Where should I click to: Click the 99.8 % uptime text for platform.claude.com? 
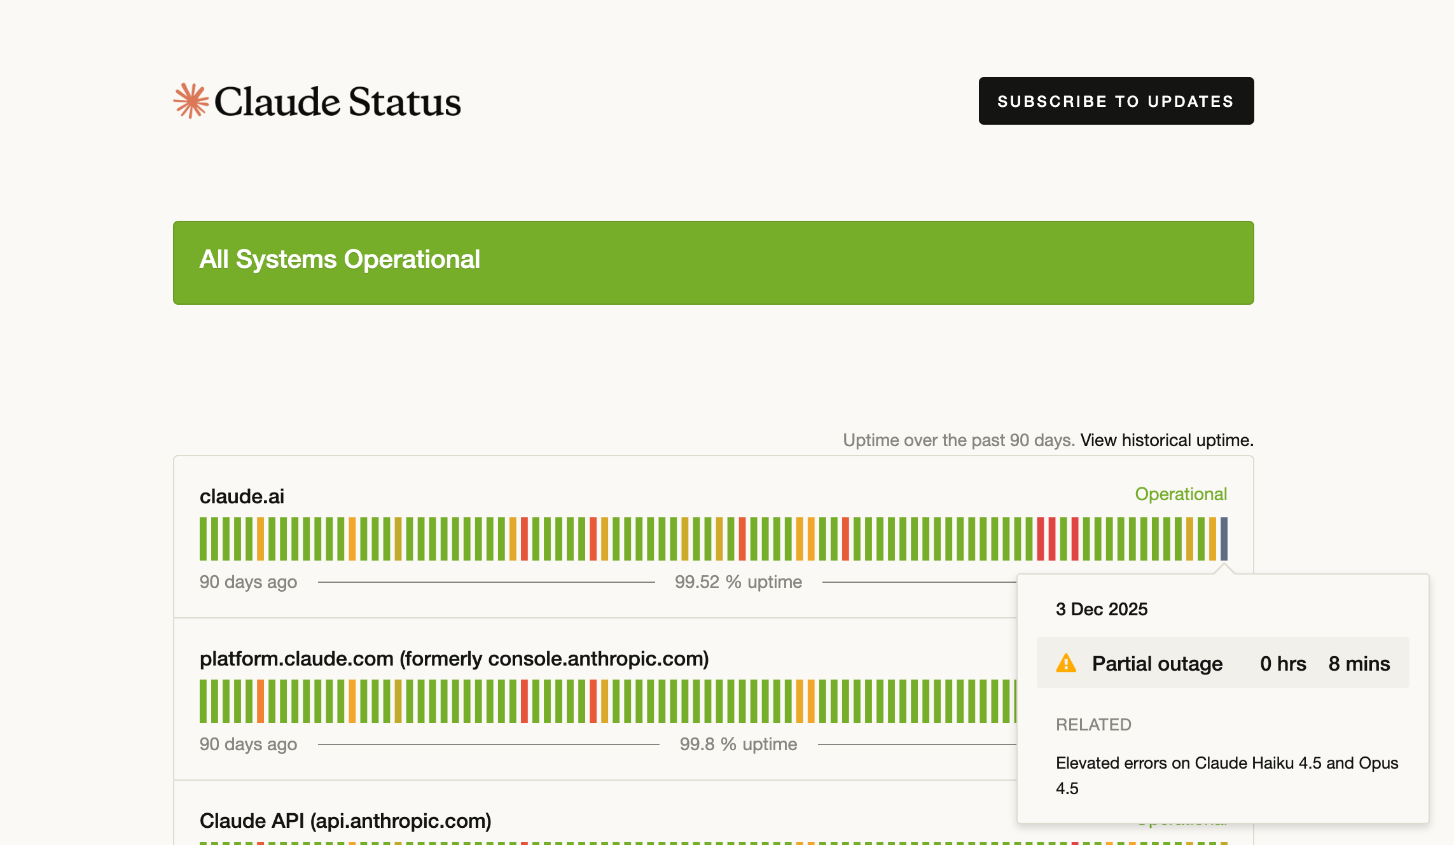[738, 744]
